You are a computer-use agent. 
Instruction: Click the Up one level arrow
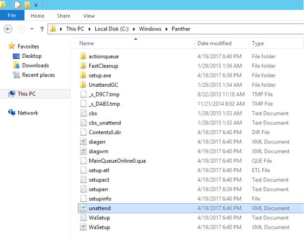click(x=42, y=29)
